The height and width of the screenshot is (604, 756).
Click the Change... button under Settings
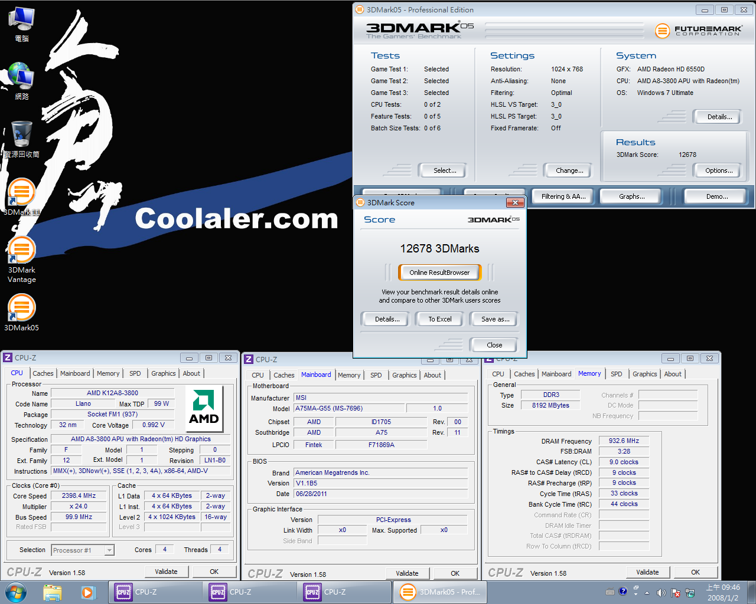click(x=567, y=170)
